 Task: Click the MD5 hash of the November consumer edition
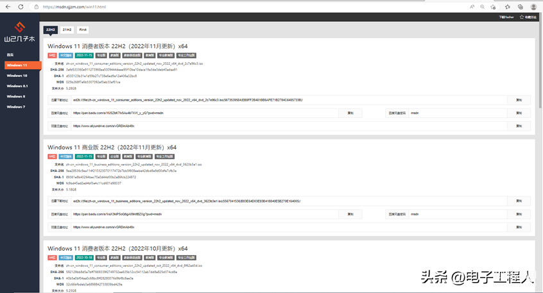point(93,82)
